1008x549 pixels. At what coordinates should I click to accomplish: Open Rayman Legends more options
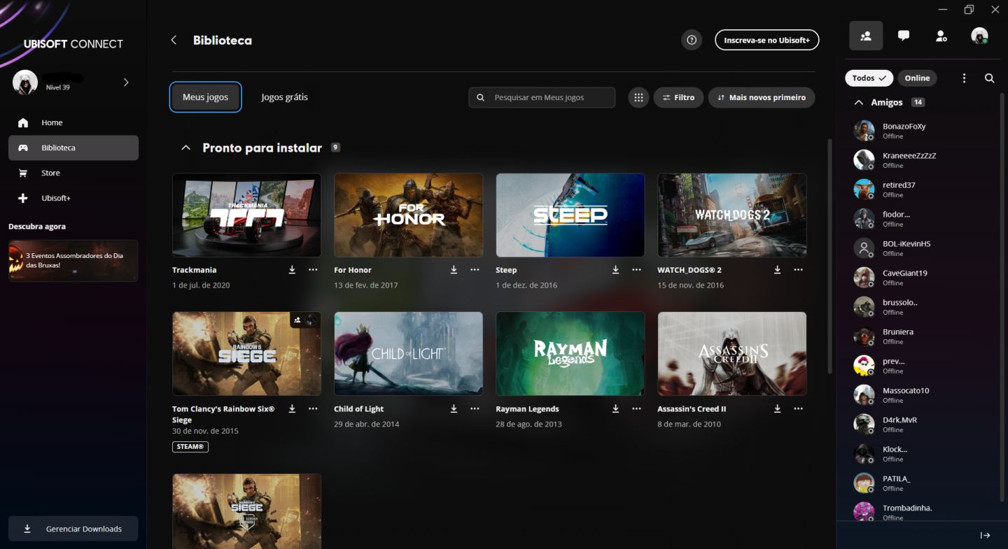tap(636, 409)
